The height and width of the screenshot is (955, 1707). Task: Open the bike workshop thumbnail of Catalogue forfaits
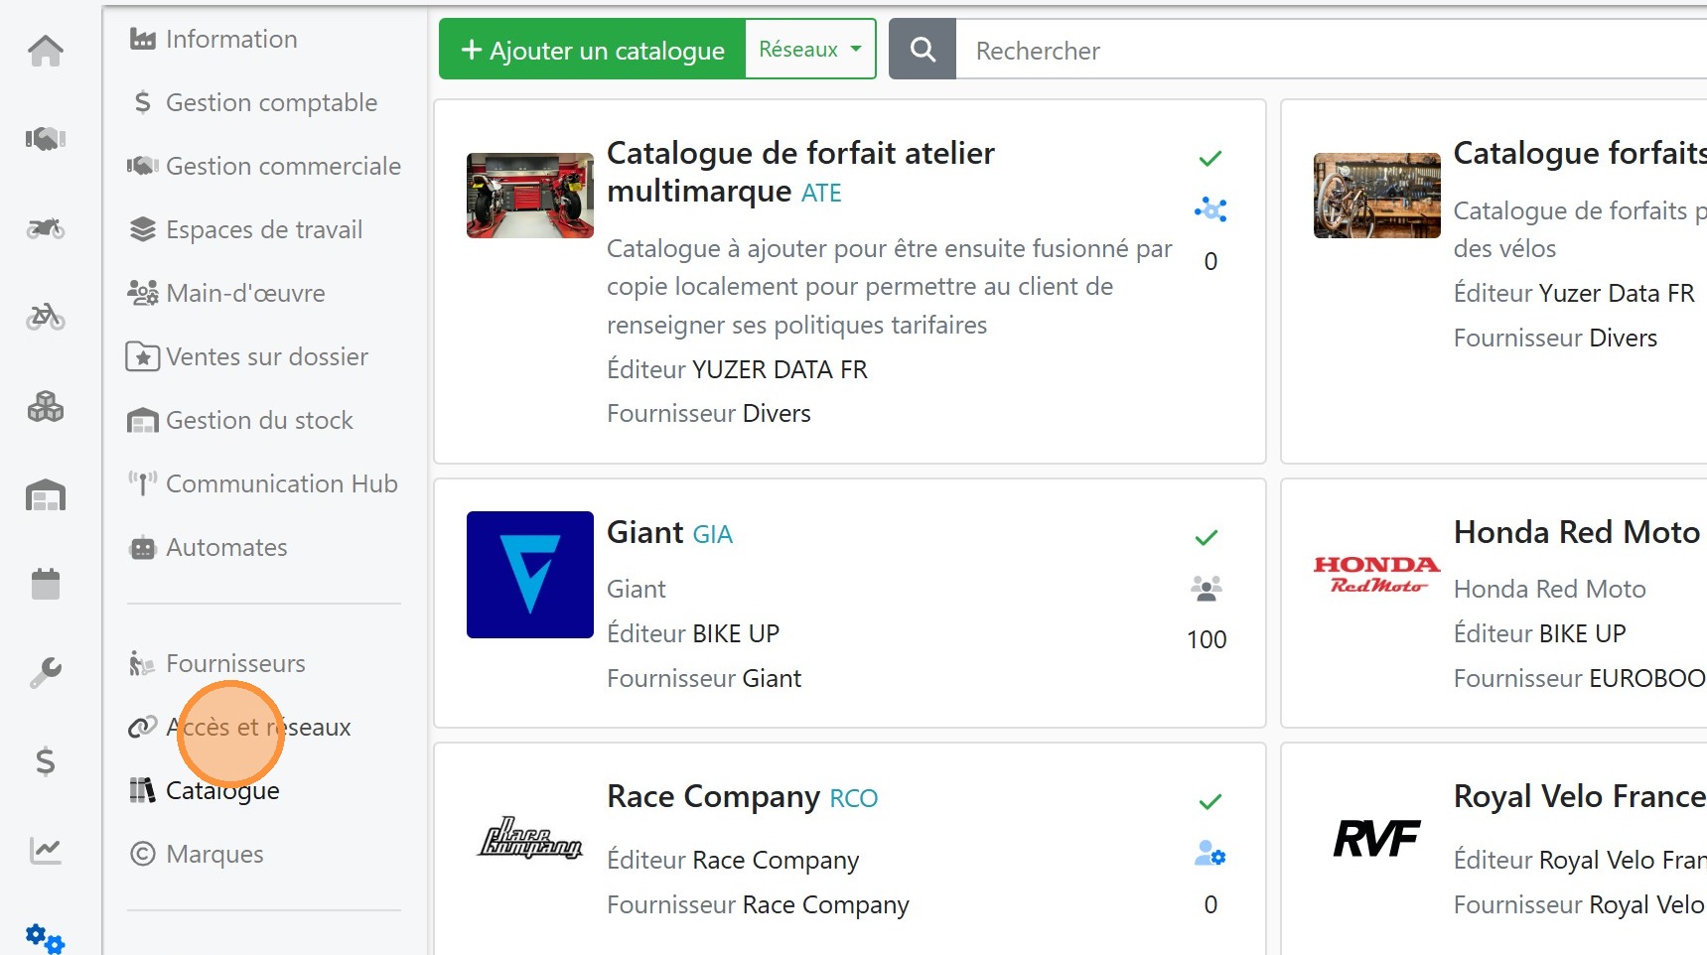coord(1376,196)
